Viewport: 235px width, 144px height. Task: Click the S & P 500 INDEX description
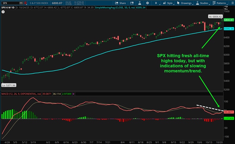[x=39, y=3]
